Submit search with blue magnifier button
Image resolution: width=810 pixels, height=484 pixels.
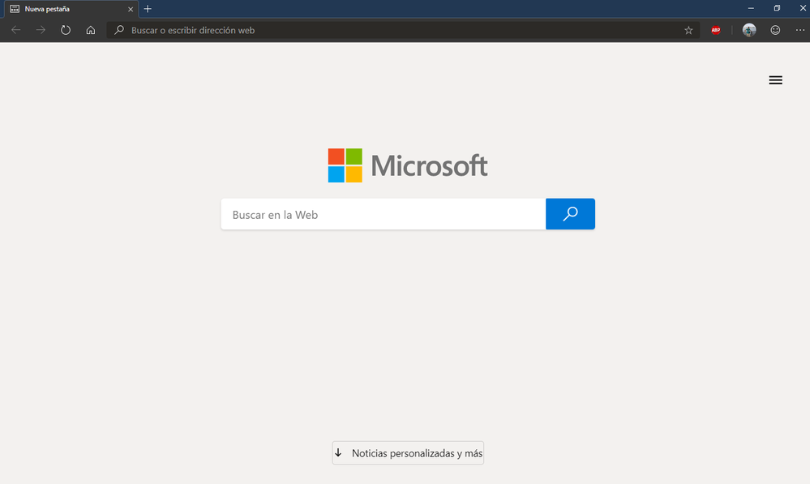(570, 214)
